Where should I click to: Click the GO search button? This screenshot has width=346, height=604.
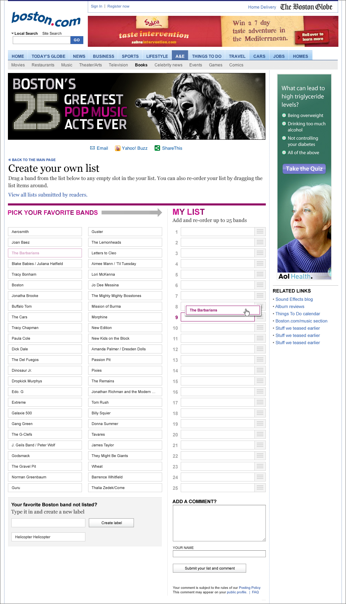pyautogui.click(x=77, y=40)
